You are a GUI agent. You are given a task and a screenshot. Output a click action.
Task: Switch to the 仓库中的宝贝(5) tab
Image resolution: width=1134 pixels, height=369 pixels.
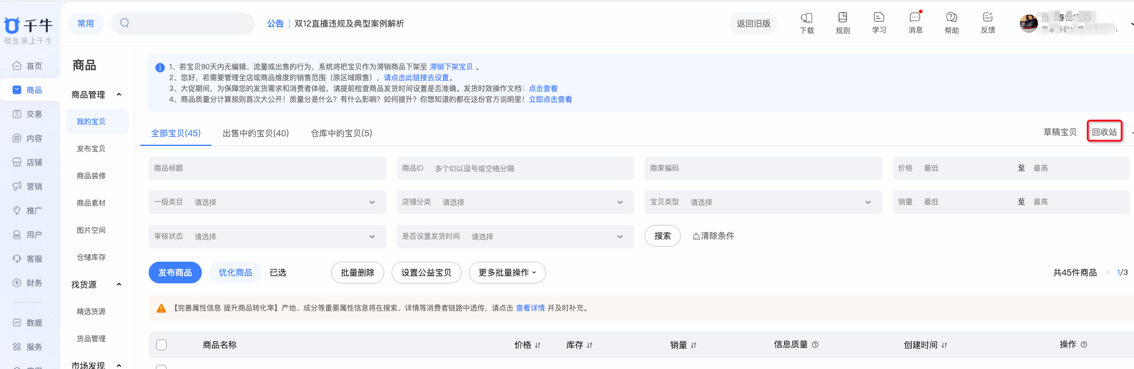point(341,133)
